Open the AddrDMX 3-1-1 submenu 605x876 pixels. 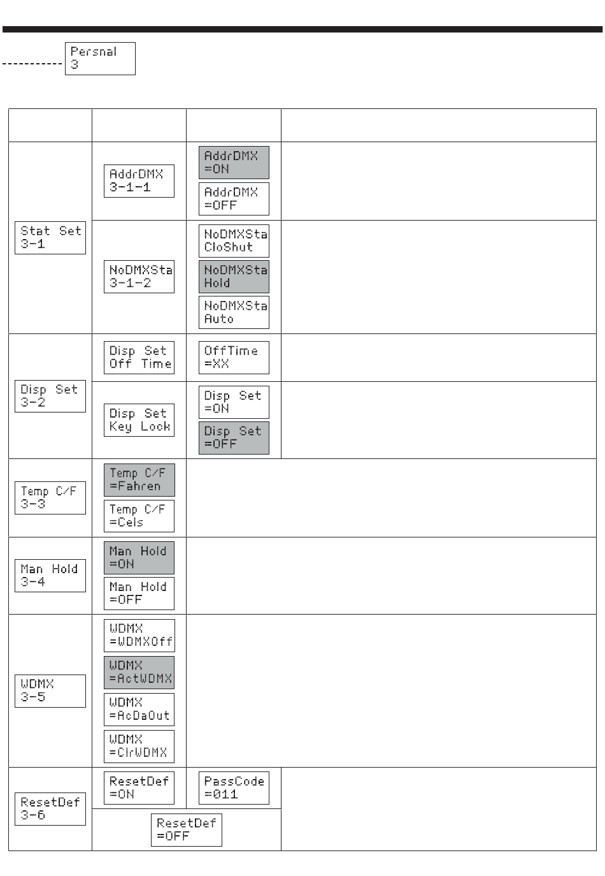point(139,181)
